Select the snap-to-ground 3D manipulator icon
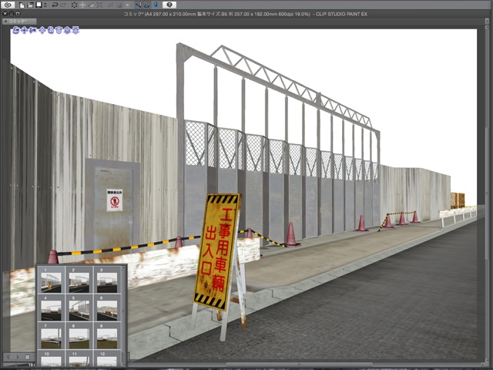The image size is (493, 370). [x=75, y=31]
